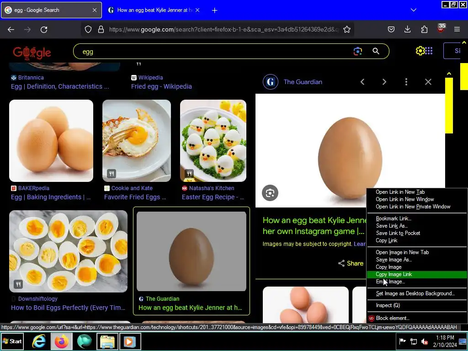The height and width of the screenshot is (351, 468).
Task: Select the highlighted Copy Image Link entry
Action: pos(417,274)
